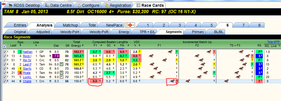This screenshot has height=101, width=281.
Task: Click the red back arrow icon
Action: click(x=4, y=4)
